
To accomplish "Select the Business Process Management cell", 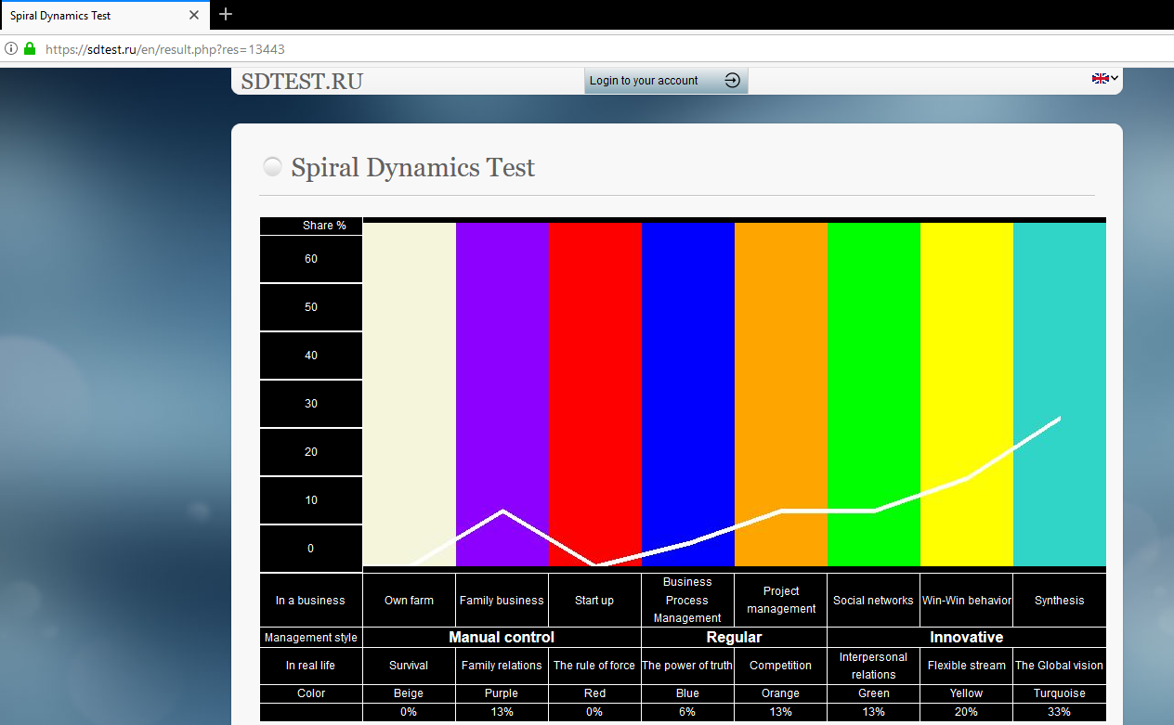I will click(x=687, y=601).
